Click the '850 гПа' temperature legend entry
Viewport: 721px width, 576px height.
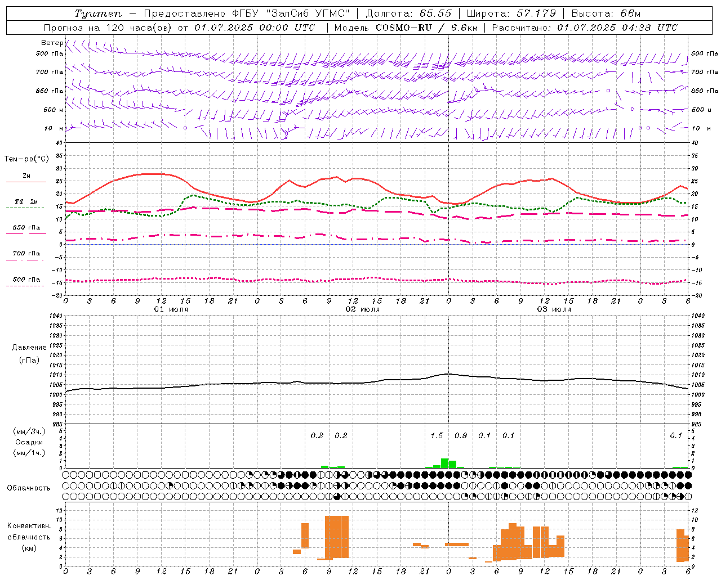point(26,228)
